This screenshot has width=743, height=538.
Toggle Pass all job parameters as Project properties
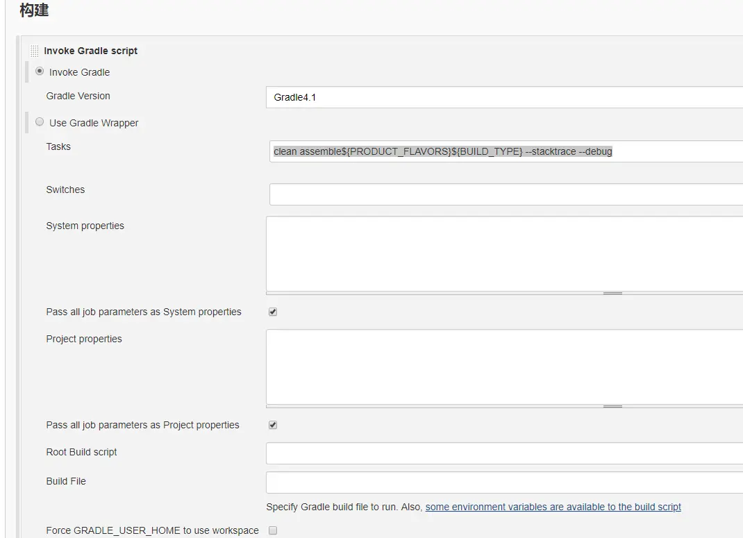point(273,425)
